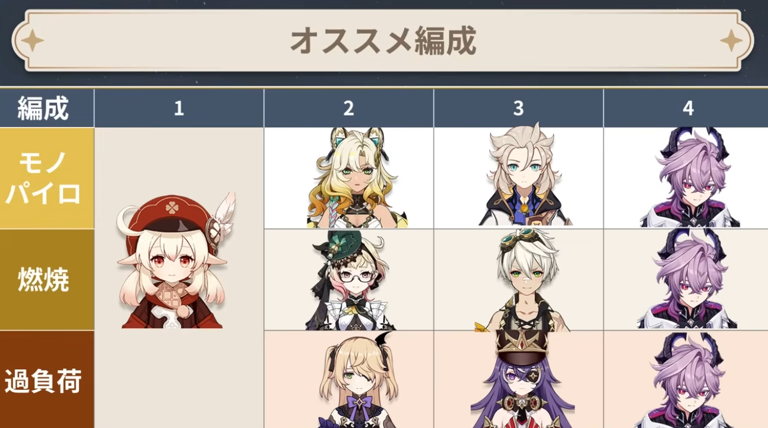The width and height of the screenshot is (768, 428).
Task: Select Klee's portrait with red hat
Action: 174,261
